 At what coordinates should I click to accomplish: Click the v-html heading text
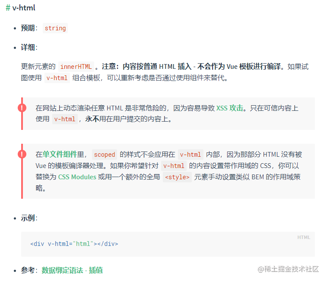24,8
